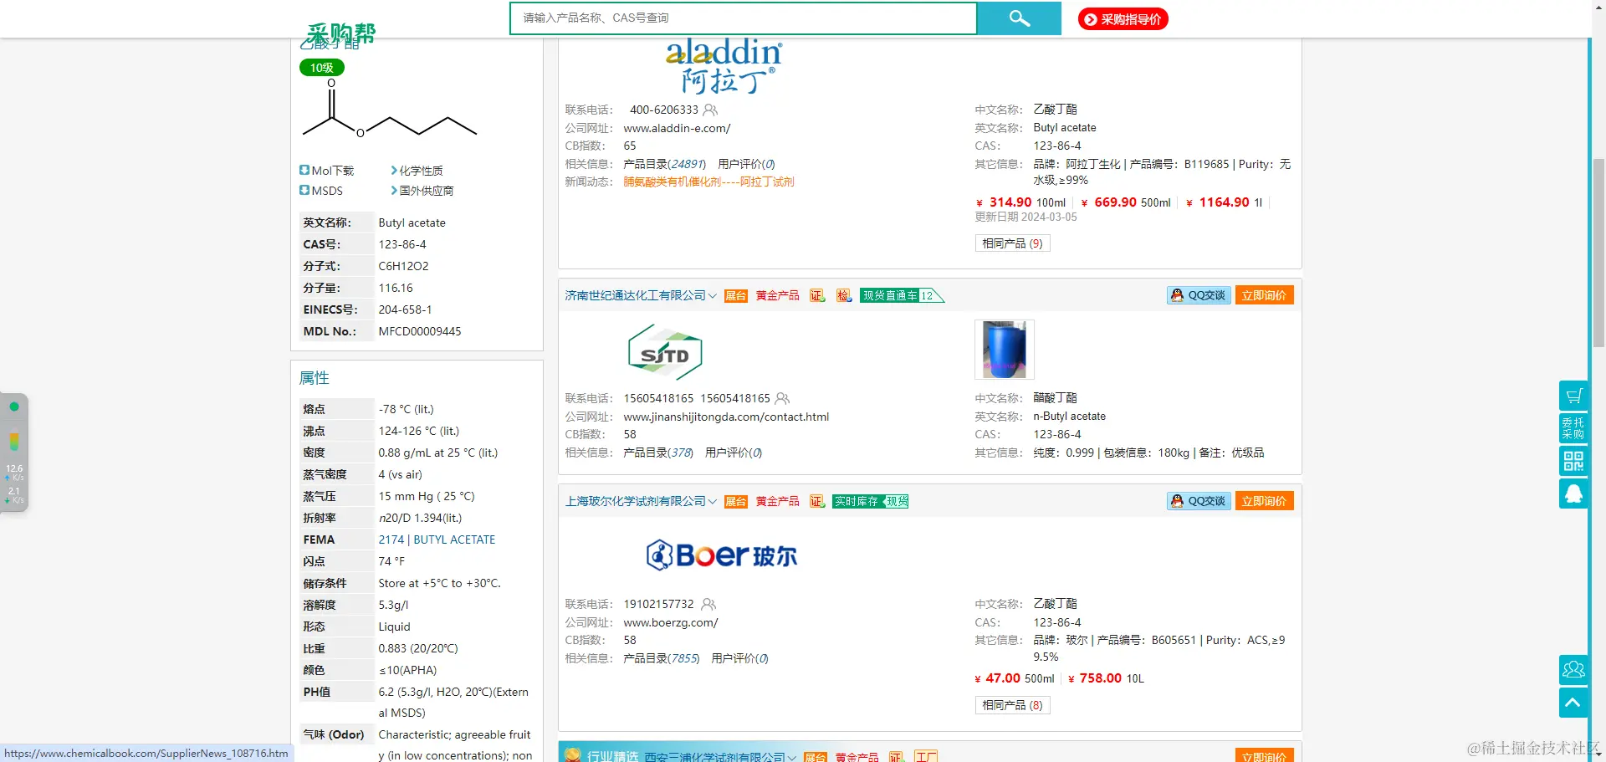This screenshot has width=1606, height=762.
Task: Open the QQ penguin sidebar icon
Action: [1573, 494]
